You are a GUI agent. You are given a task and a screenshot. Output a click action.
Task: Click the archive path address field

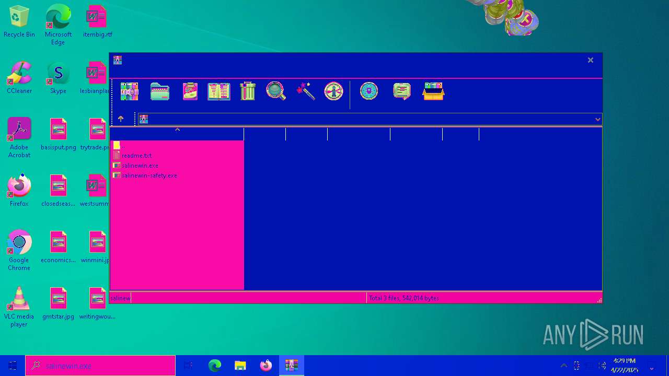[x=369, y=119]
